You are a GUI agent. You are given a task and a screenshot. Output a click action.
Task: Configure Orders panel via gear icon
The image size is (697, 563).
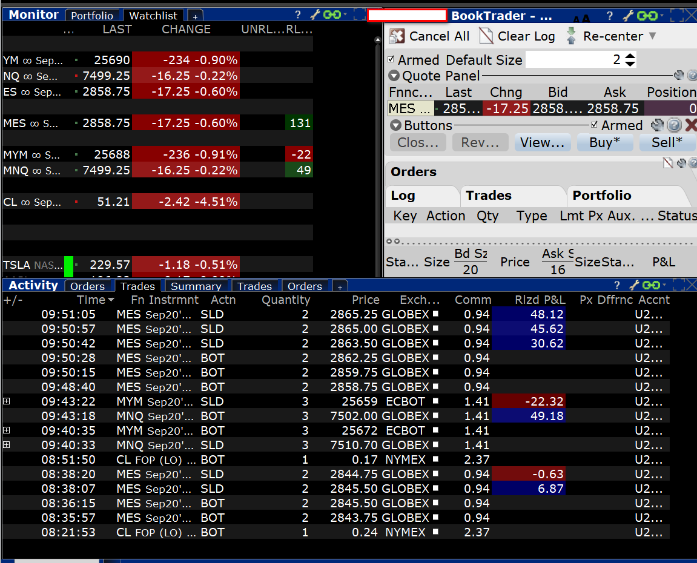[x=681, y=163]
